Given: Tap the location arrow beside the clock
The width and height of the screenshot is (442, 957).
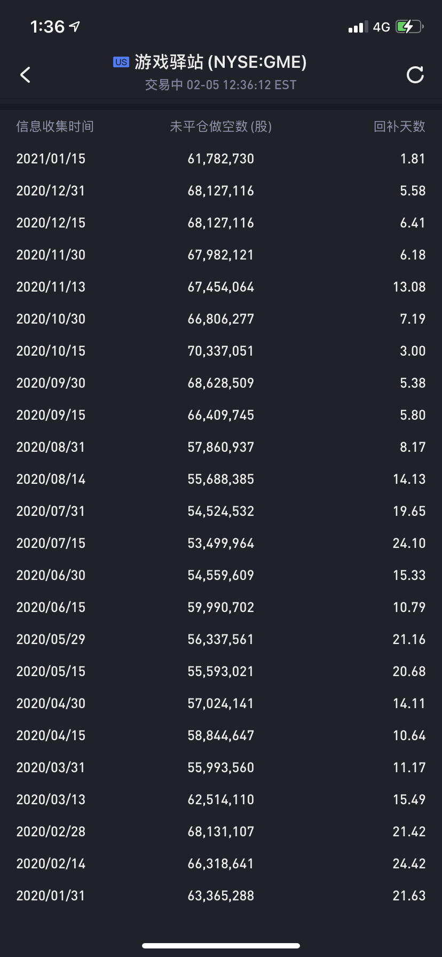Looking at the screenshot, I should [75, 26].
